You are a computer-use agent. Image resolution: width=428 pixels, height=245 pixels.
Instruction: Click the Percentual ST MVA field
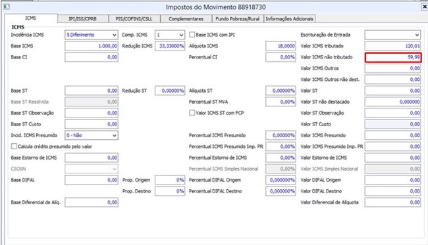(x=281, y=102)
